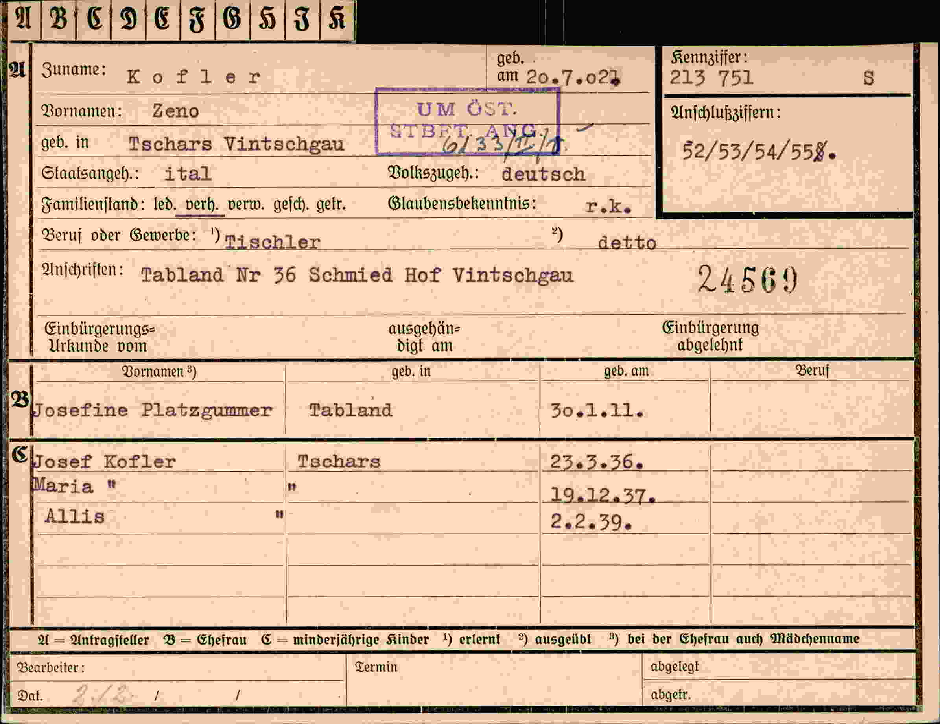
Task: Click the religion value "r.k."
Action: pos(608,207)
